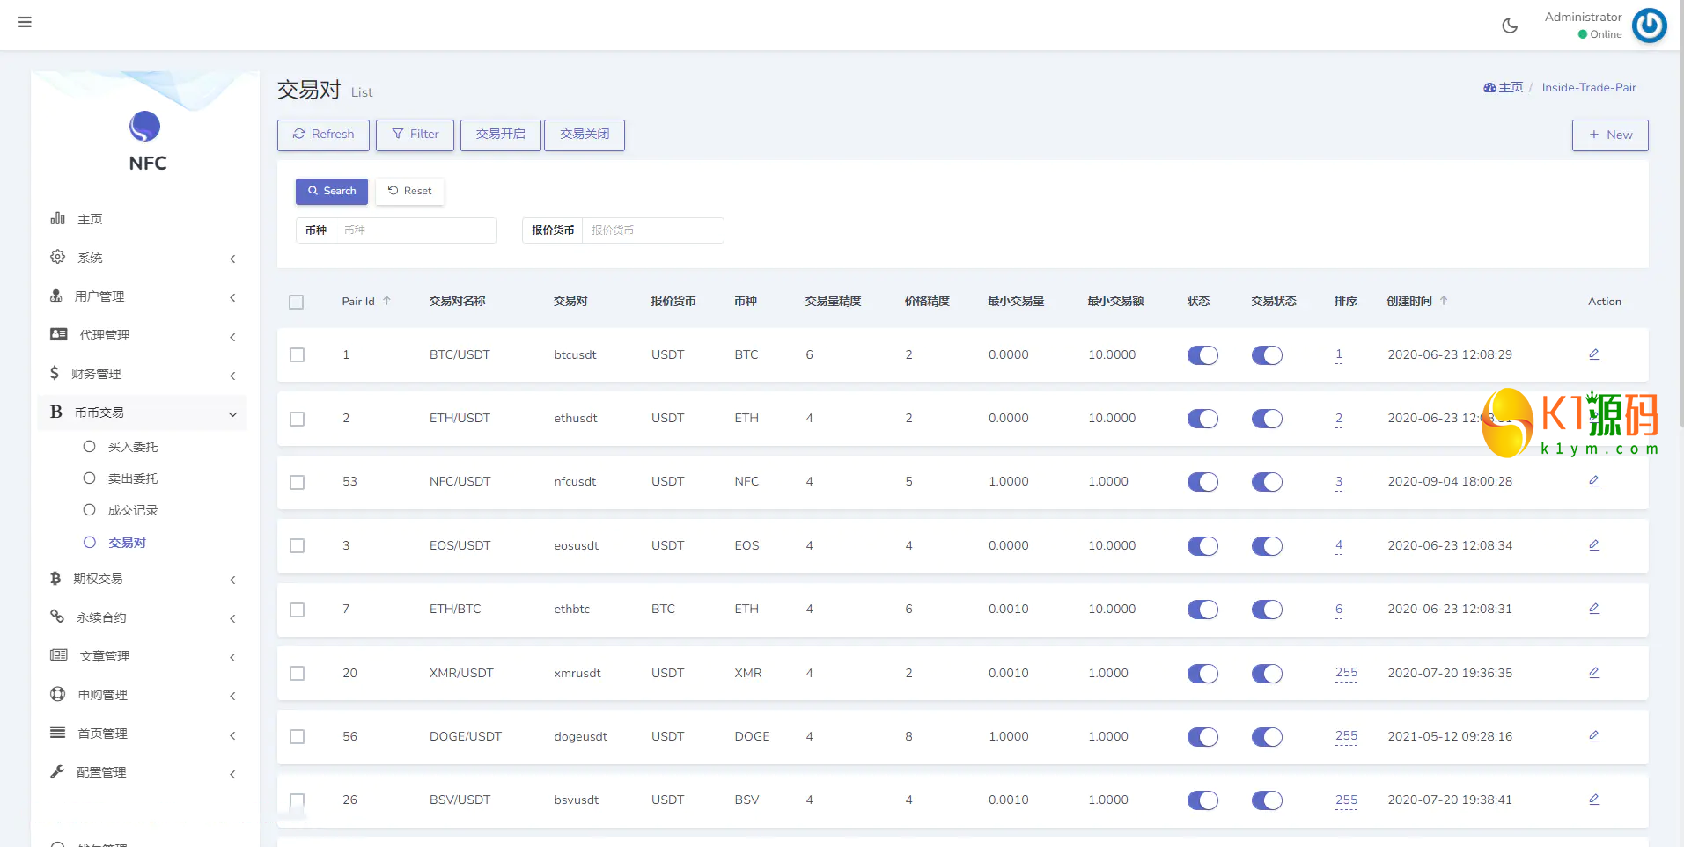Viewport: 1684px width, 847px height.
Task: Edit sort order 3 for NFC/USDT
Action: tap(1339, 481)
